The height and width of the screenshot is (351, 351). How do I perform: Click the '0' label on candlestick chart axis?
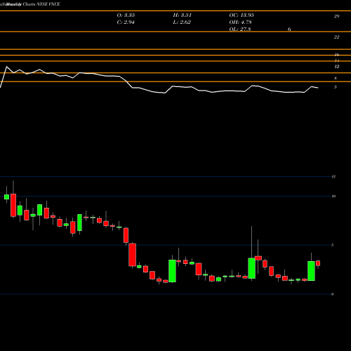[332, 294]
